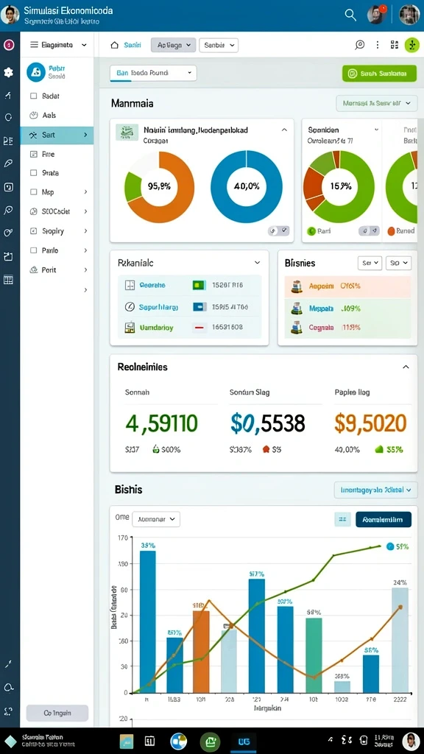Click the table icon in the left rail
The image size is (424, 754).
point(8,280)
